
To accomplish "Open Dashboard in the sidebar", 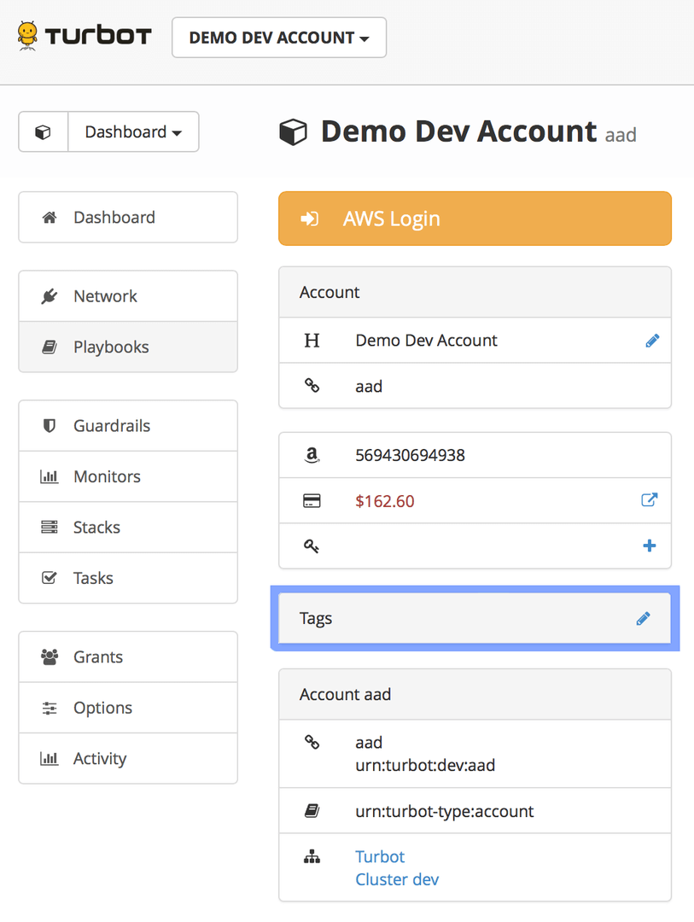I will tap(128, 217).
